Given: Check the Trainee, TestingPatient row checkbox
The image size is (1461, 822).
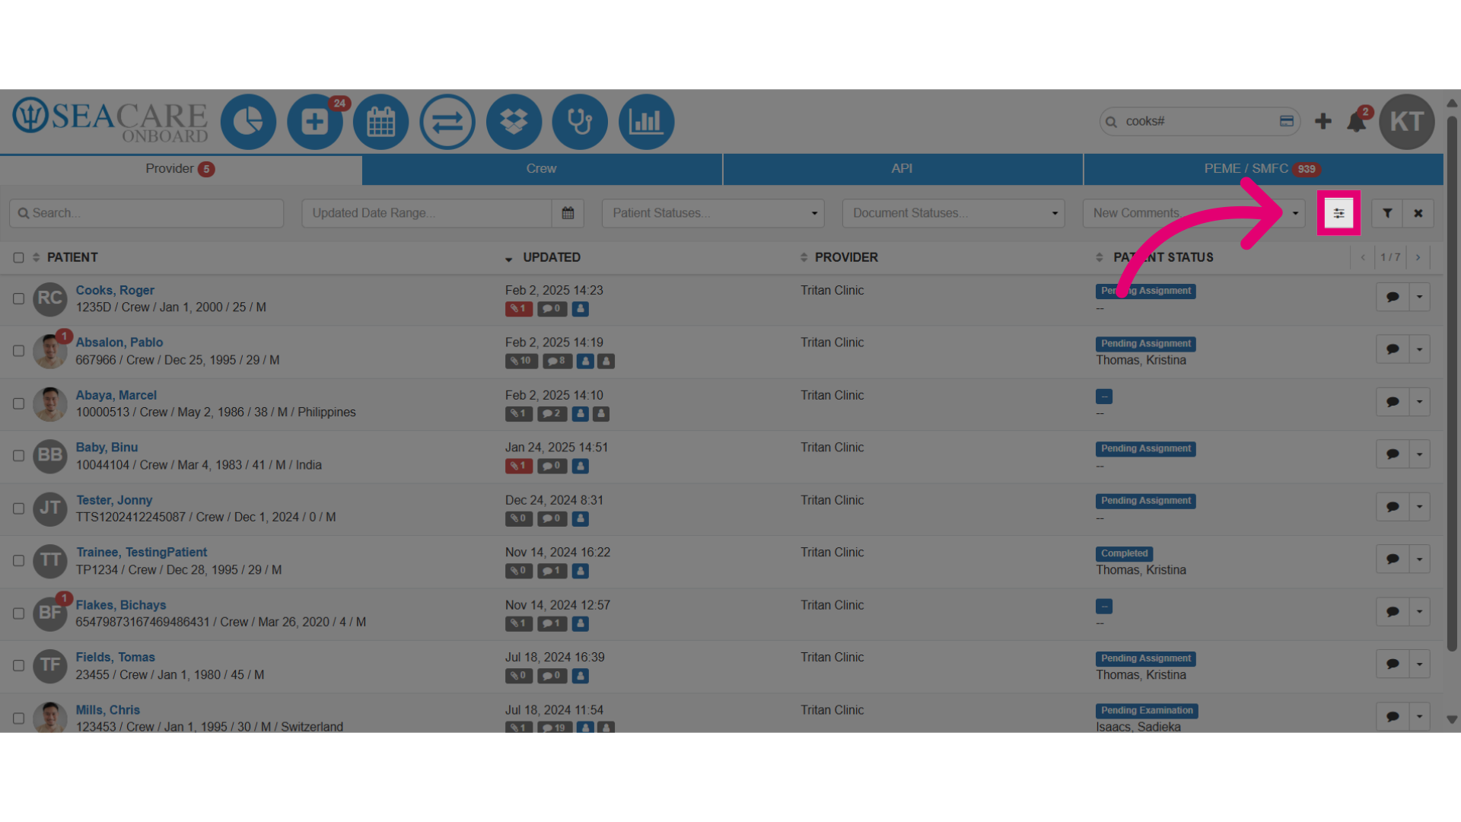Looking at the screenshot, I should point(18,561).
